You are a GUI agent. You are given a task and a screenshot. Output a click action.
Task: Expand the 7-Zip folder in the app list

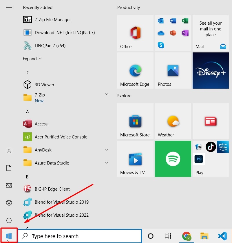click(x=107, y=94)
